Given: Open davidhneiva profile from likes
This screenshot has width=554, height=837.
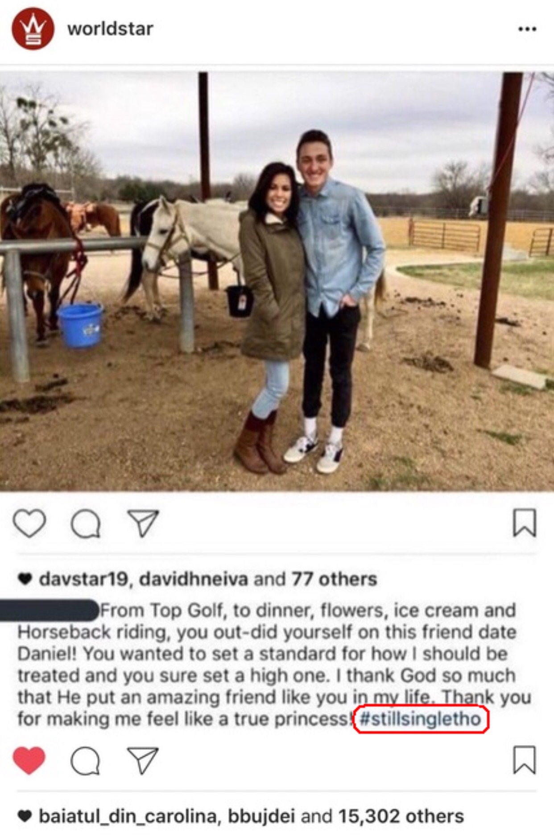Looking at the screenshot, I should [x=194, y=579].
